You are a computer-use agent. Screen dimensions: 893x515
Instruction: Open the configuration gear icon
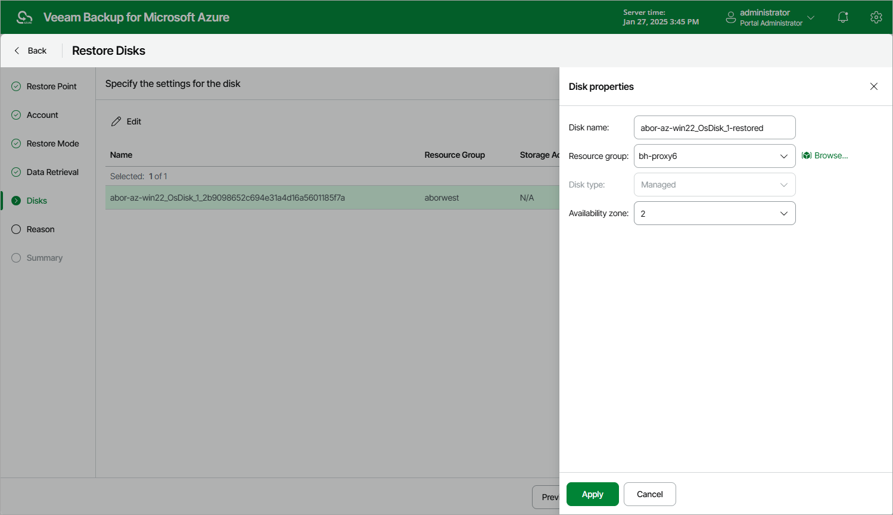(x=876, y=17)
